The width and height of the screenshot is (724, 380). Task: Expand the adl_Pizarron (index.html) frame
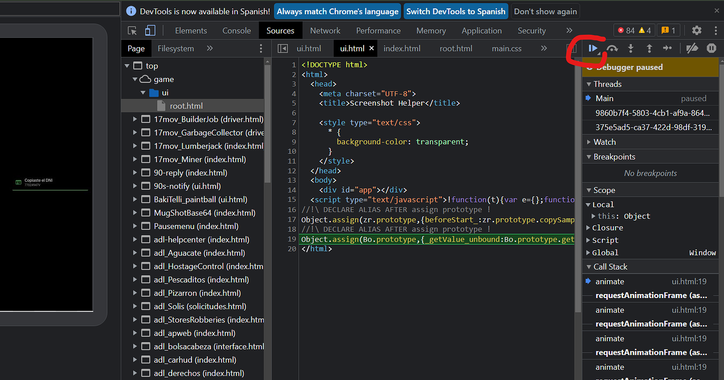pyautogui.click(x=135, y=293)
